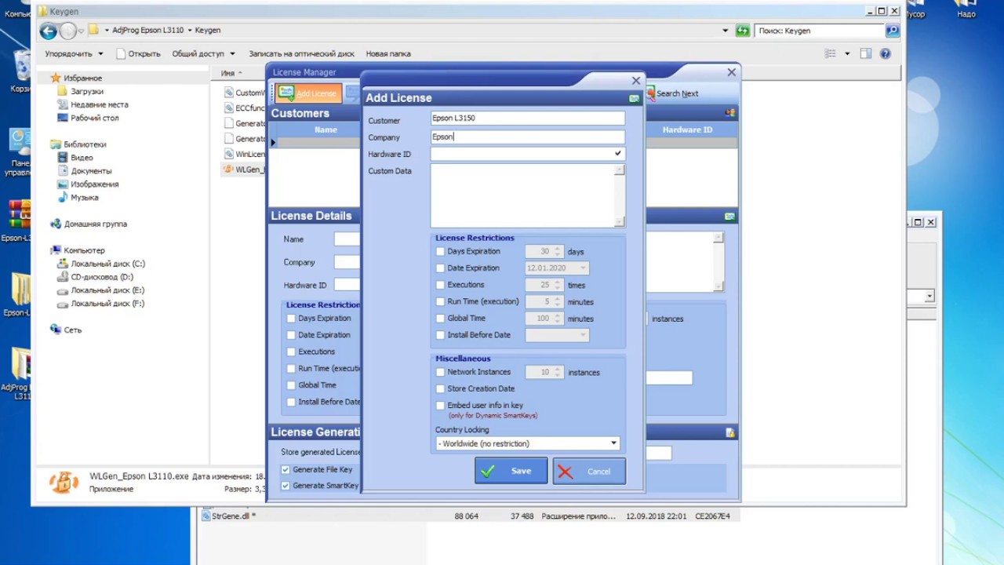Open Рабочий стол in sidebar
Viewport: 1004px width, 565px height.
click(x=89, y=118)
